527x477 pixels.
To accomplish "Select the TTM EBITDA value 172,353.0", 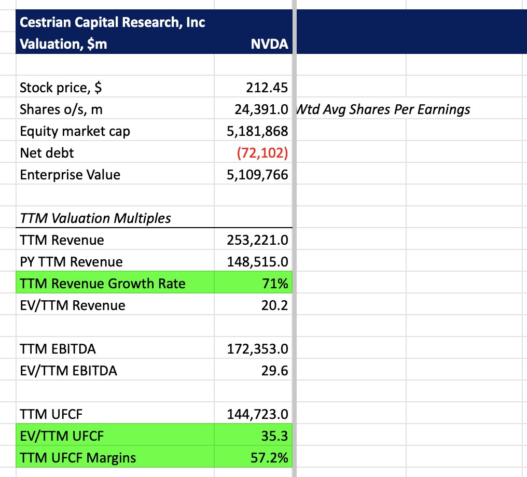I will pyautogui.click(x=254, y=348).
